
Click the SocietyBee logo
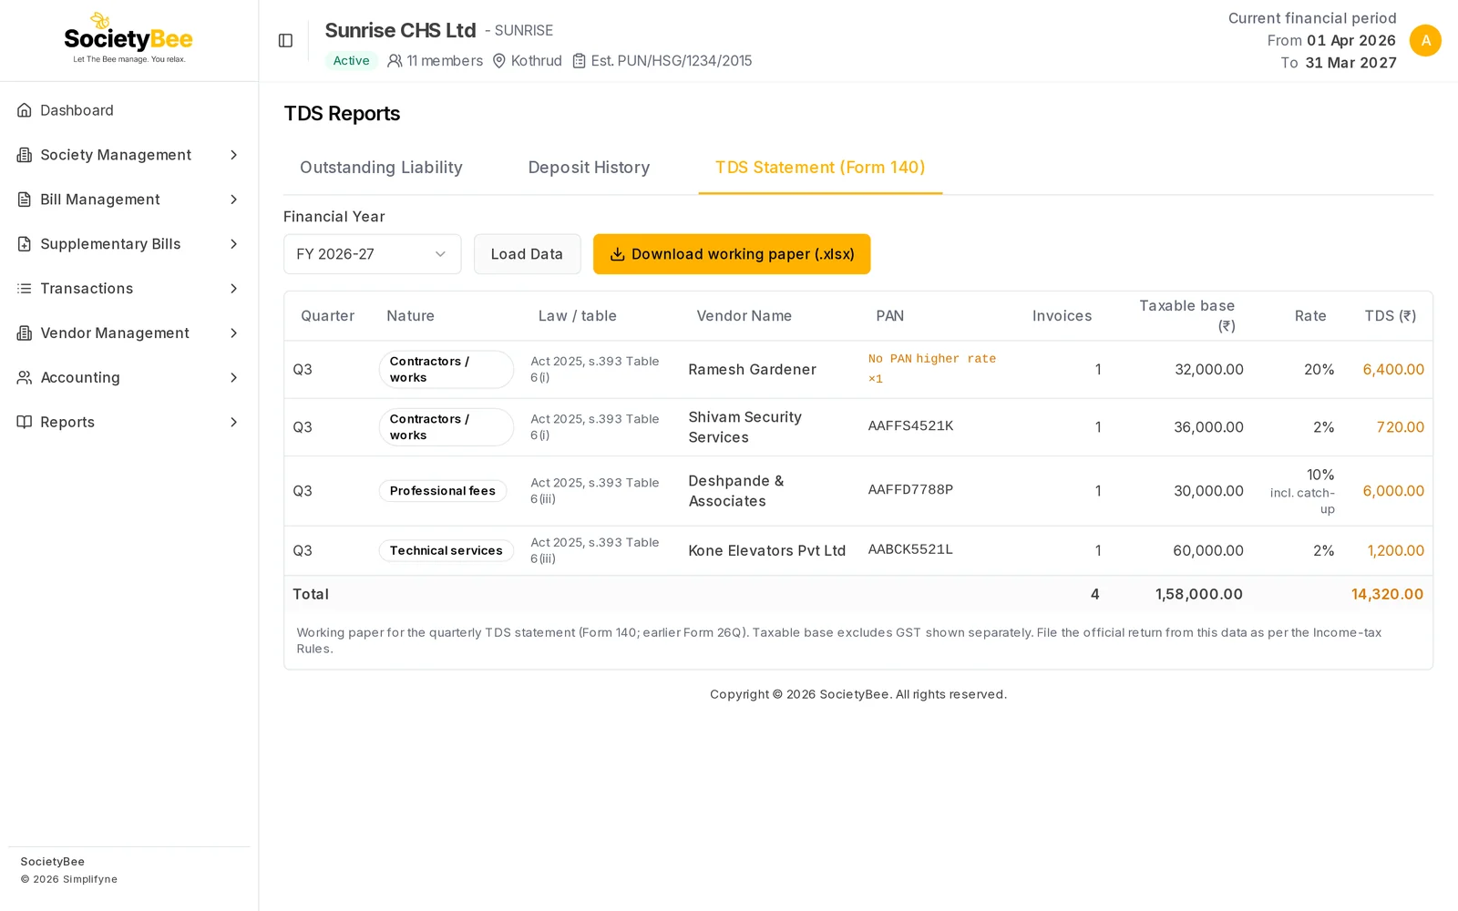[128, 38]
